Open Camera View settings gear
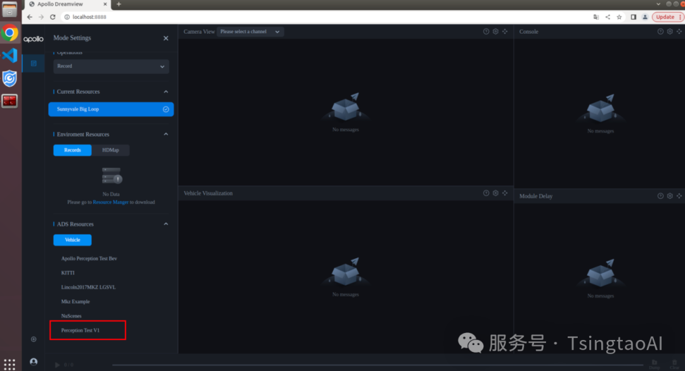The width and height of the screenshot is (685, 371). pos(495,32)
